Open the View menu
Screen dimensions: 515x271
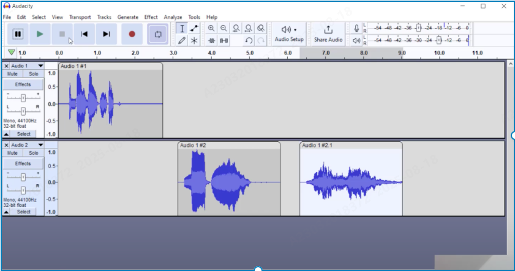(57, 17)
